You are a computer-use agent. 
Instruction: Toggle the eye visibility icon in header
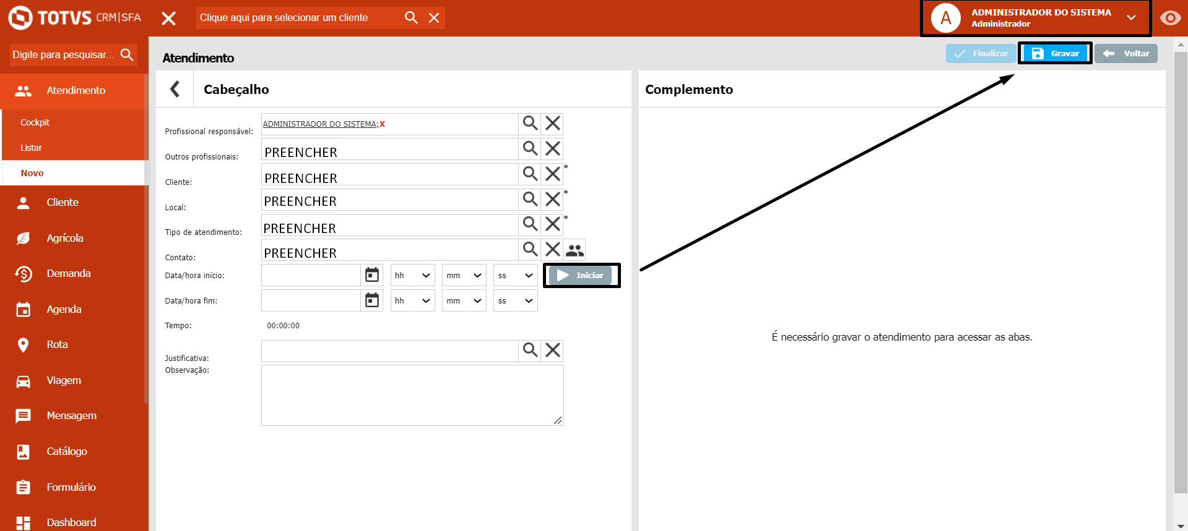pos(1170,18)
